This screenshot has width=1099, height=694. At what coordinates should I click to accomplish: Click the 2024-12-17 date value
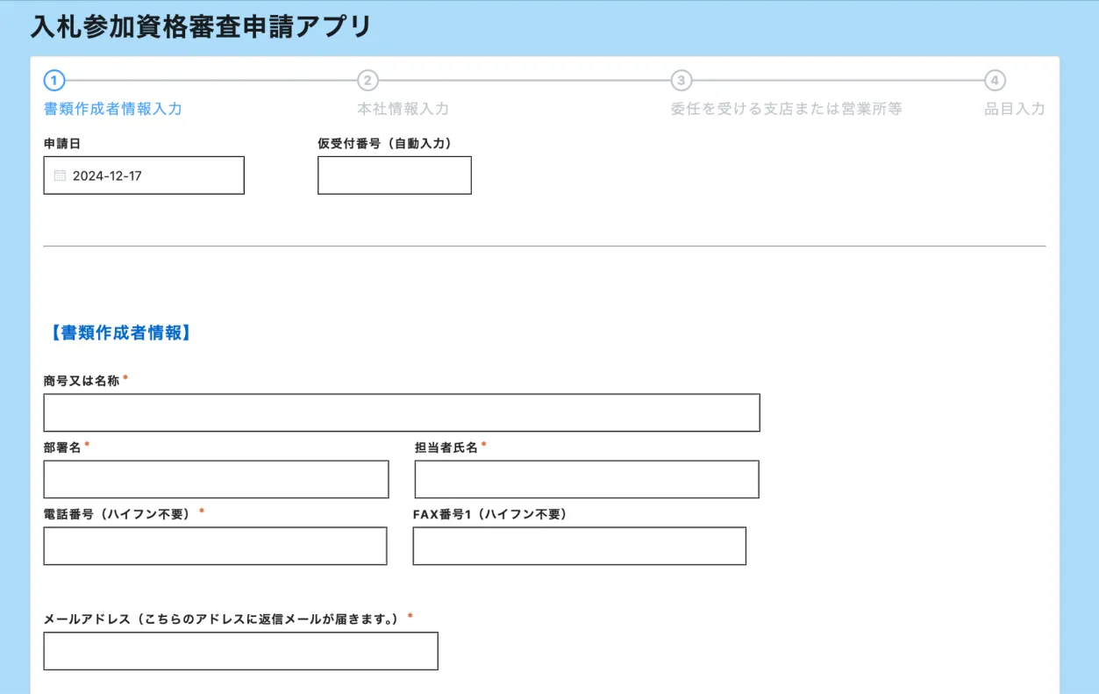pos(107,175)
